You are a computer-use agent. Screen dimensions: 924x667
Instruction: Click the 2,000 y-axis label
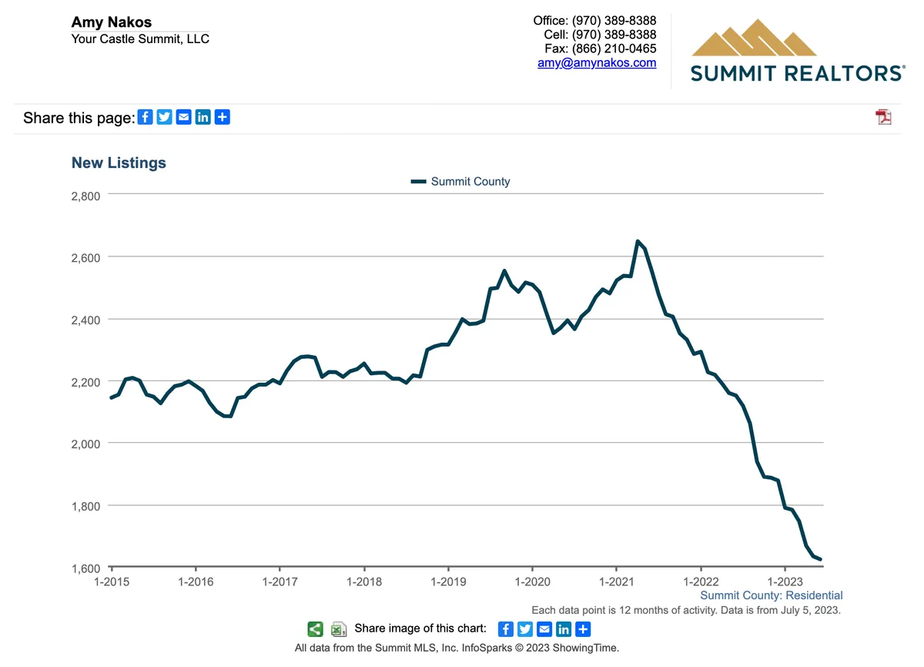point(85,444)
